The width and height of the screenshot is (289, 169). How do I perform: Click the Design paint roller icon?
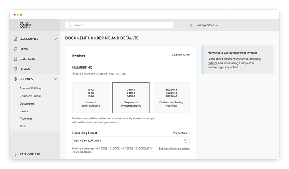16,69
